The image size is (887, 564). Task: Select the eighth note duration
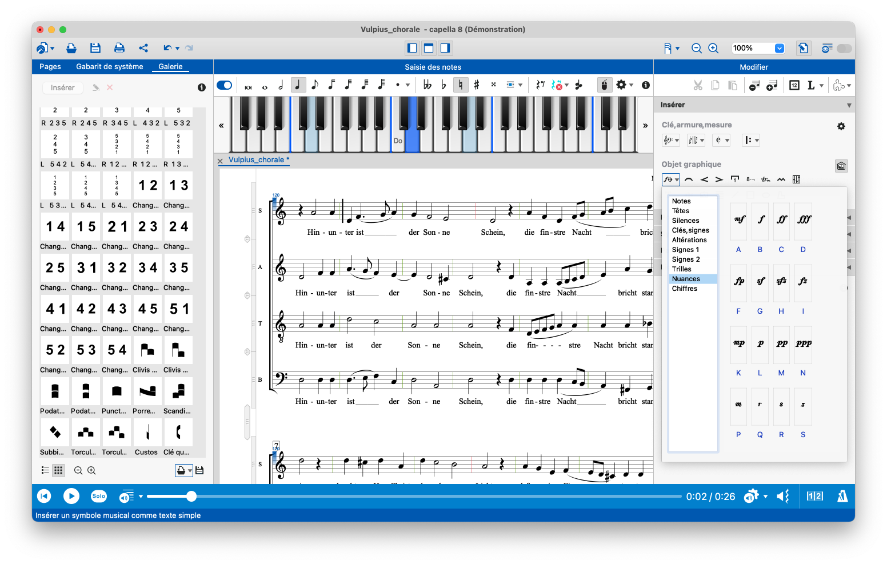(x=314, y=85)
